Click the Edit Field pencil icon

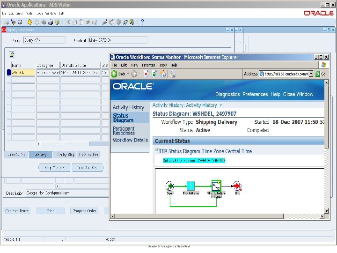pos(105,22)
